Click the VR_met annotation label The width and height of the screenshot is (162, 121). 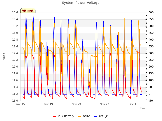(x=28, y=11)
